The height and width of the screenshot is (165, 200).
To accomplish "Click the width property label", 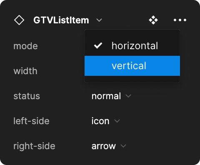I will (x=25, y=71).
